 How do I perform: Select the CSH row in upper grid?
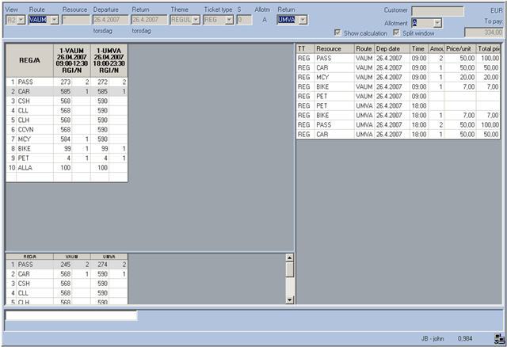(67, 101)
